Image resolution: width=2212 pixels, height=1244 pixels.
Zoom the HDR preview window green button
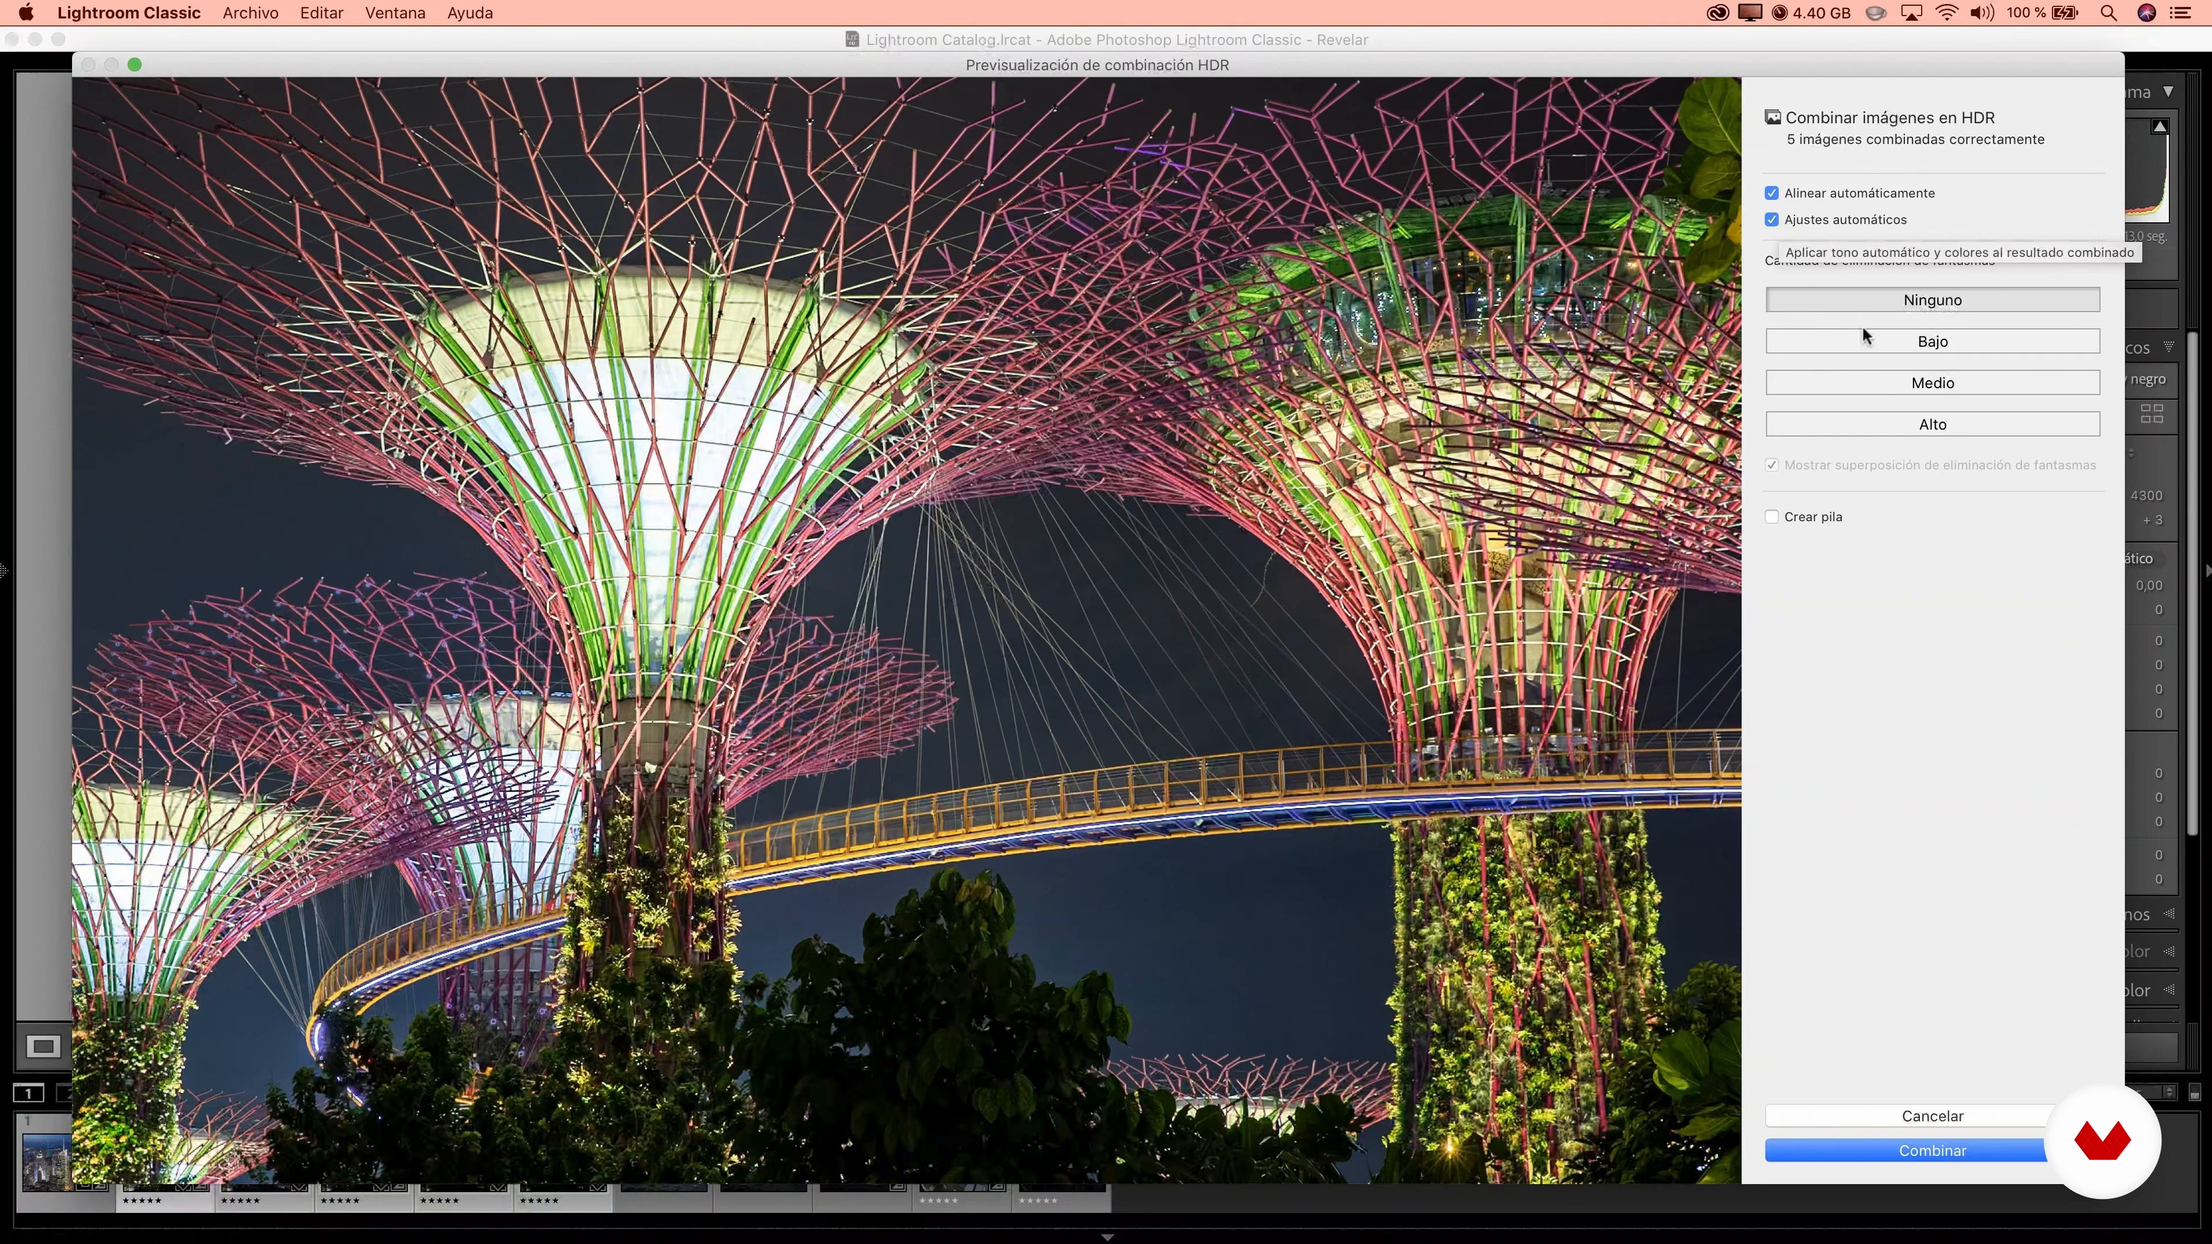pyautogui.click(x=135, y=65)
